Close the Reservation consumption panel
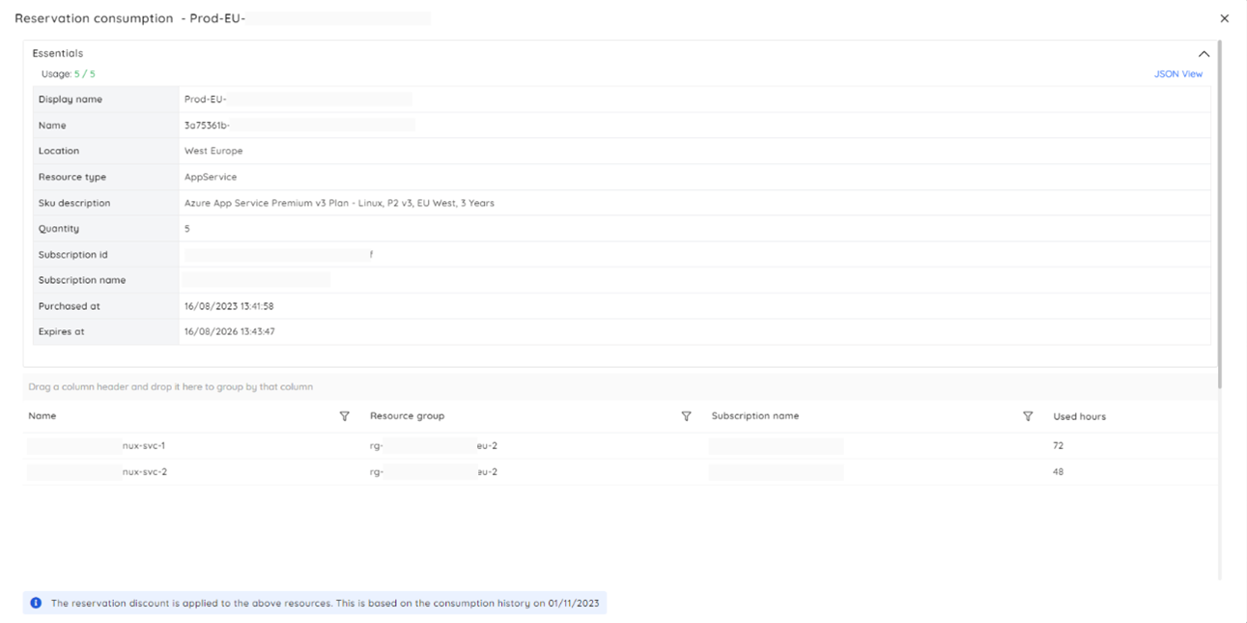1247x623 pixels. click(x=1224, y=17)
